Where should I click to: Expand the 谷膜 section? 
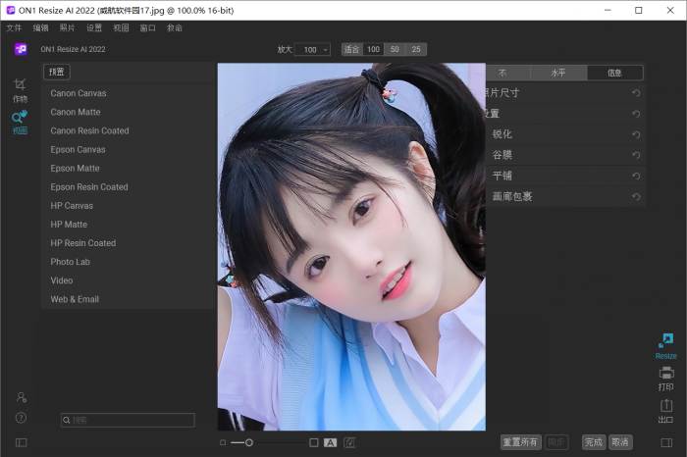[x=502, y=155]
